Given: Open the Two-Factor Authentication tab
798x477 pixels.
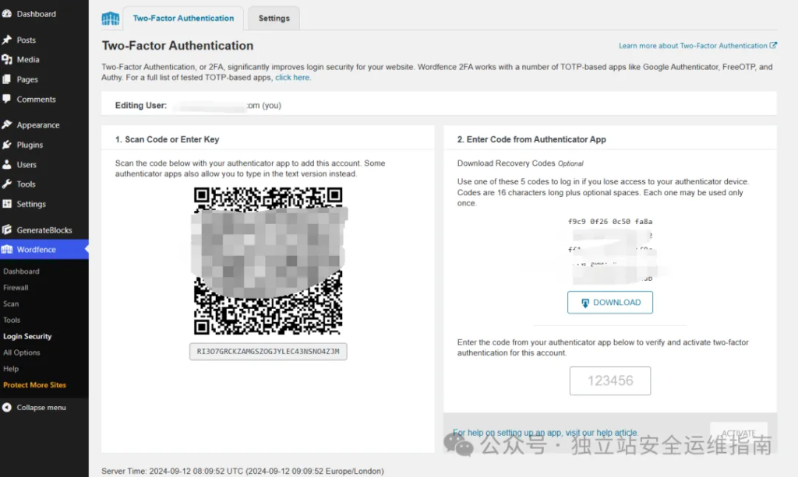Looking at the screenshot, I should pos(183,19).
